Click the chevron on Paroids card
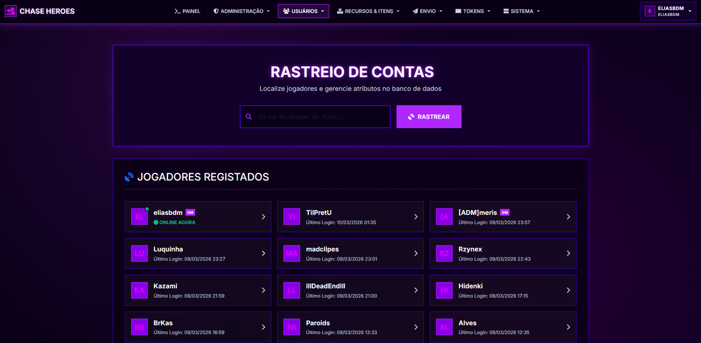Screen dimensions: 701x343 coord(416,327)
